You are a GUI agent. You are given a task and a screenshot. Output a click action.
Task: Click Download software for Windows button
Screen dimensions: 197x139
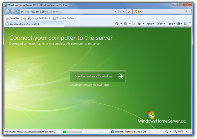[x=98, y=76]
